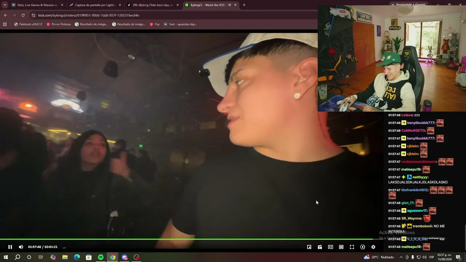Click username undiamasundiameno in chat

pyautogui.click(x=419, y=162)
